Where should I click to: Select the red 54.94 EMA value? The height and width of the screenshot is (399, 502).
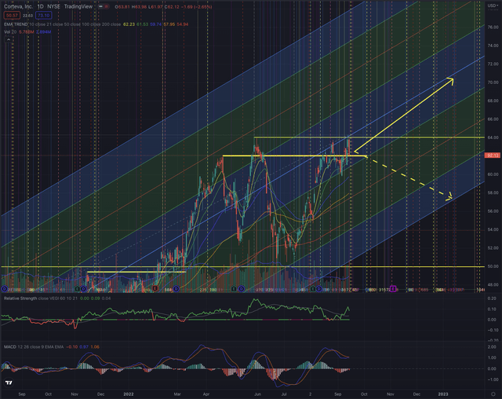pos(183,24)
